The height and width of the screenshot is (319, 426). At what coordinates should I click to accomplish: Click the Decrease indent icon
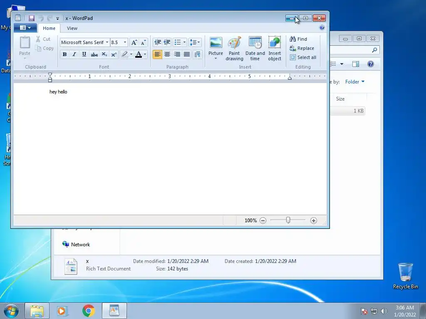tap(157, 42)
